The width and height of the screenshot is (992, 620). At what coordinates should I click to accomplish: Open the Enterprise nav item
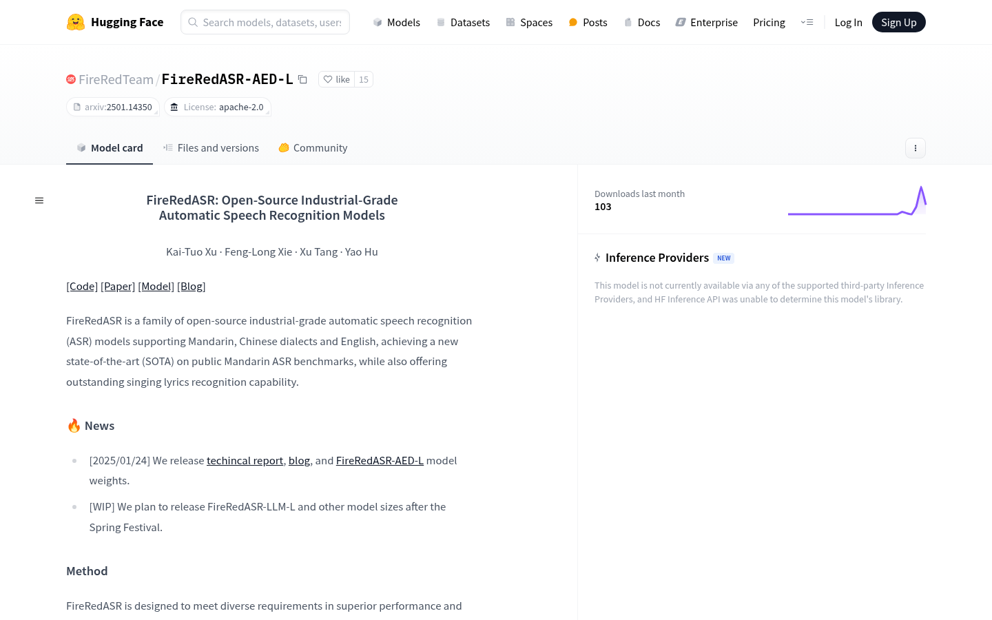pyautogui.click(x=707, y=22)
